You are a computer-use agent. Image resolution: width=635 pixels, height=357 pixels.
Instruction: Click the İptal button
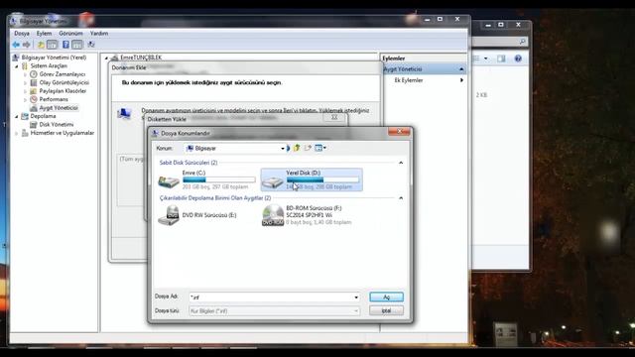[x=386, y=310]
